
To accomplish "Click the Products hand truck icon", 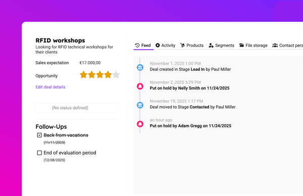I will 183,45.
